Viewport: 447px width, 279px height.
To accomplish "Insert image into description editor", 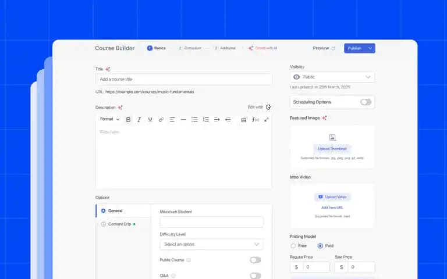I will 244,120.
